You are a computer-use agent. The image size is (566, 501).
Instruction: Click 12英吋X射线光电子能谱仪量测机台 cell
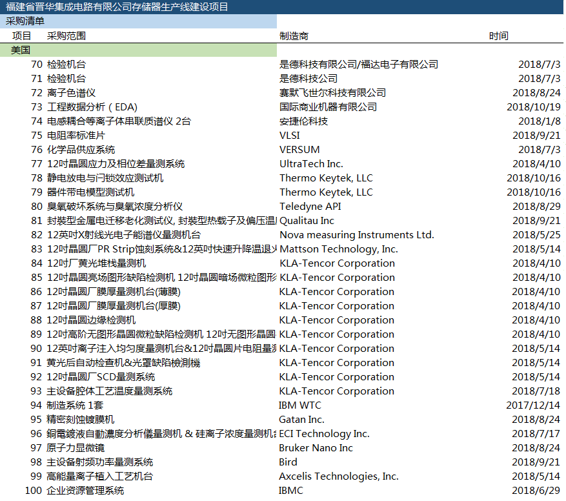(124, 235)
